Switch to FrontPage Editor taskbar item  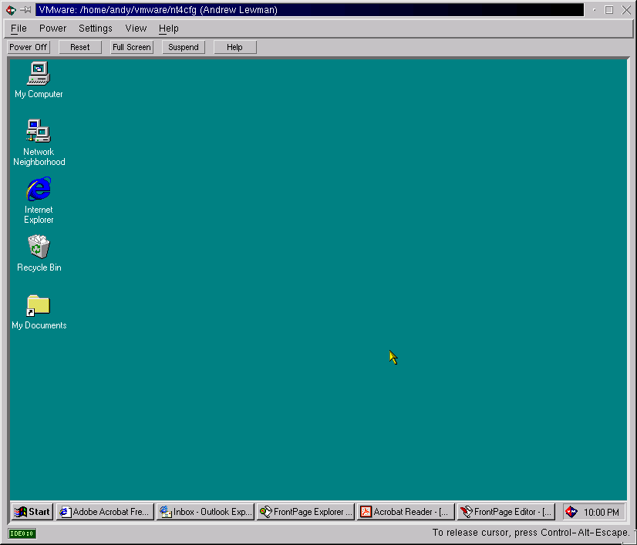point(507,512)
